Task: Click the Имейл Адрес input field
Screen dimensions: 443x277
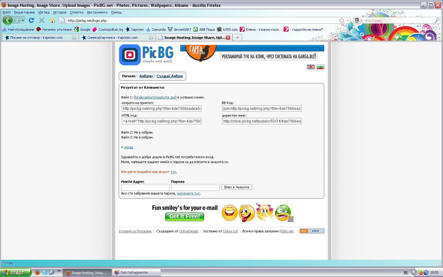Action: tap(145, 187)
